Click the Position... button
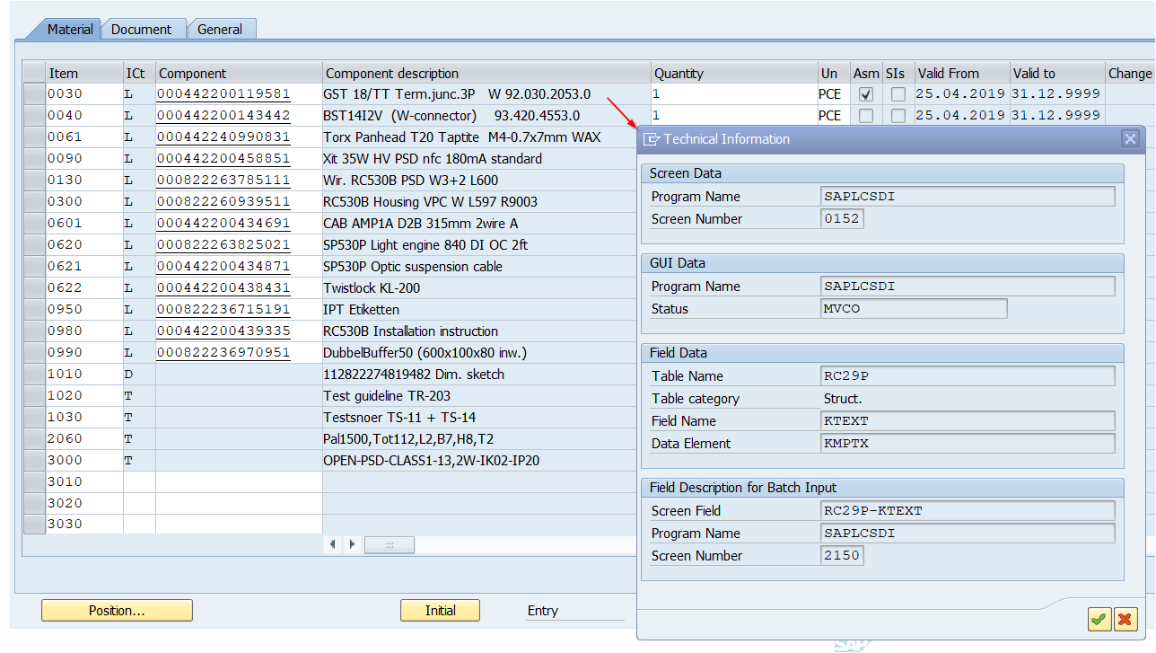This screenshot has height=653, width=1156. 116,610
